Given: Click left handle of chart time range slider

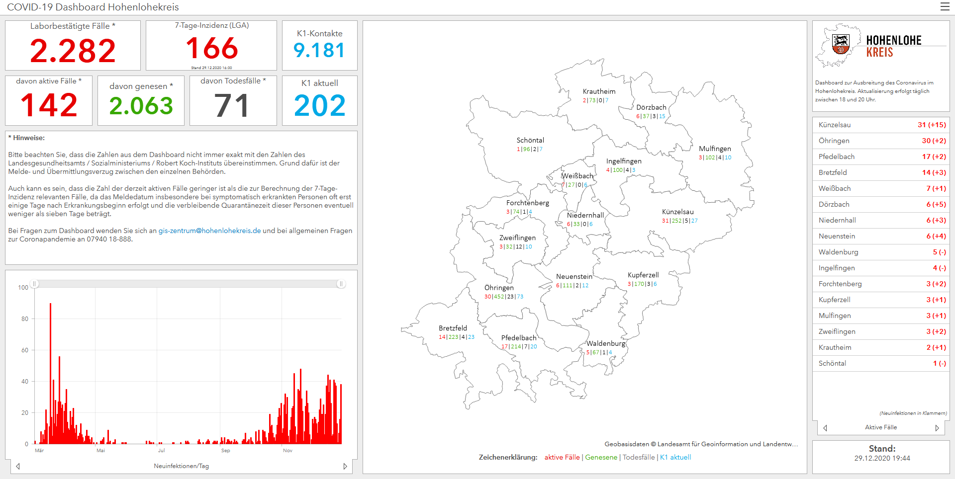Looking at the screenshot, I should 34,284.
